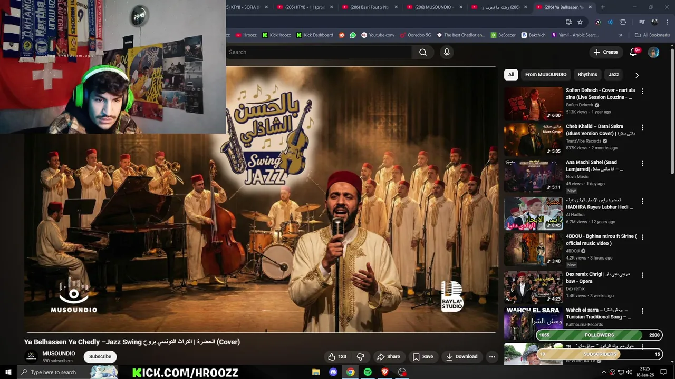This screenshot has height=379, width=675.
Task: Open Dex remix Chrigi video thumbnail
Action: (533, 287)
